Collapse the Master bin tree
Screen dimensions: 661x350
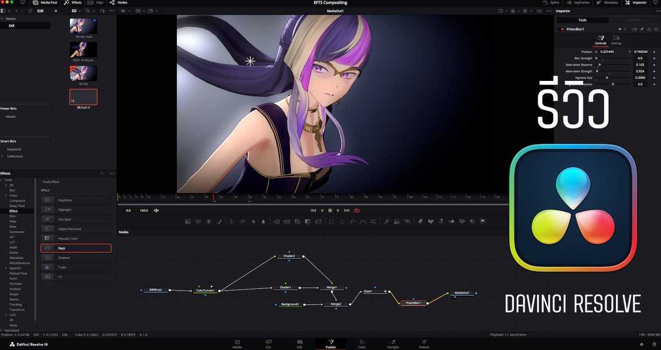[x=2, y=19]
